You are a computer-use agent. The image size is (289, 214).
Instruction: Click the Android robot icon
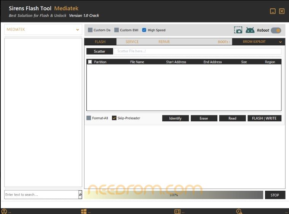[x=250, y=30]
